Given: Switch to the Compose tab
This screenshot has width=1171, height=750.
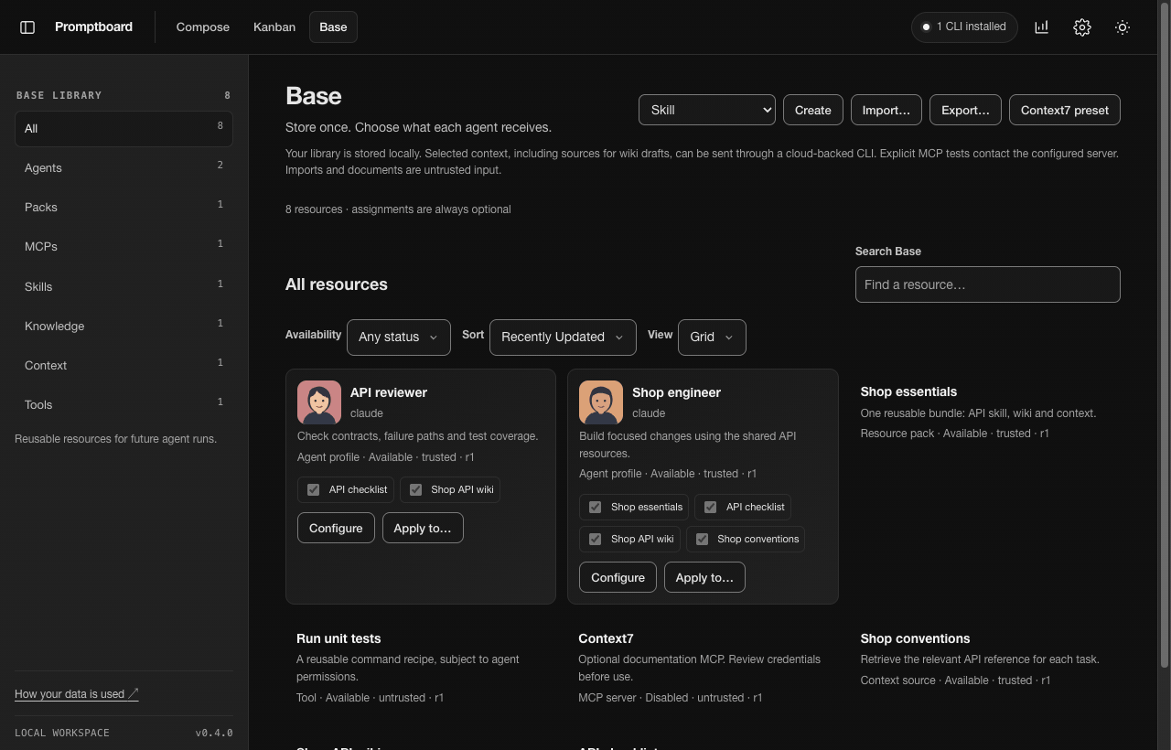Looking at the screenshot, I should point(203,27).
